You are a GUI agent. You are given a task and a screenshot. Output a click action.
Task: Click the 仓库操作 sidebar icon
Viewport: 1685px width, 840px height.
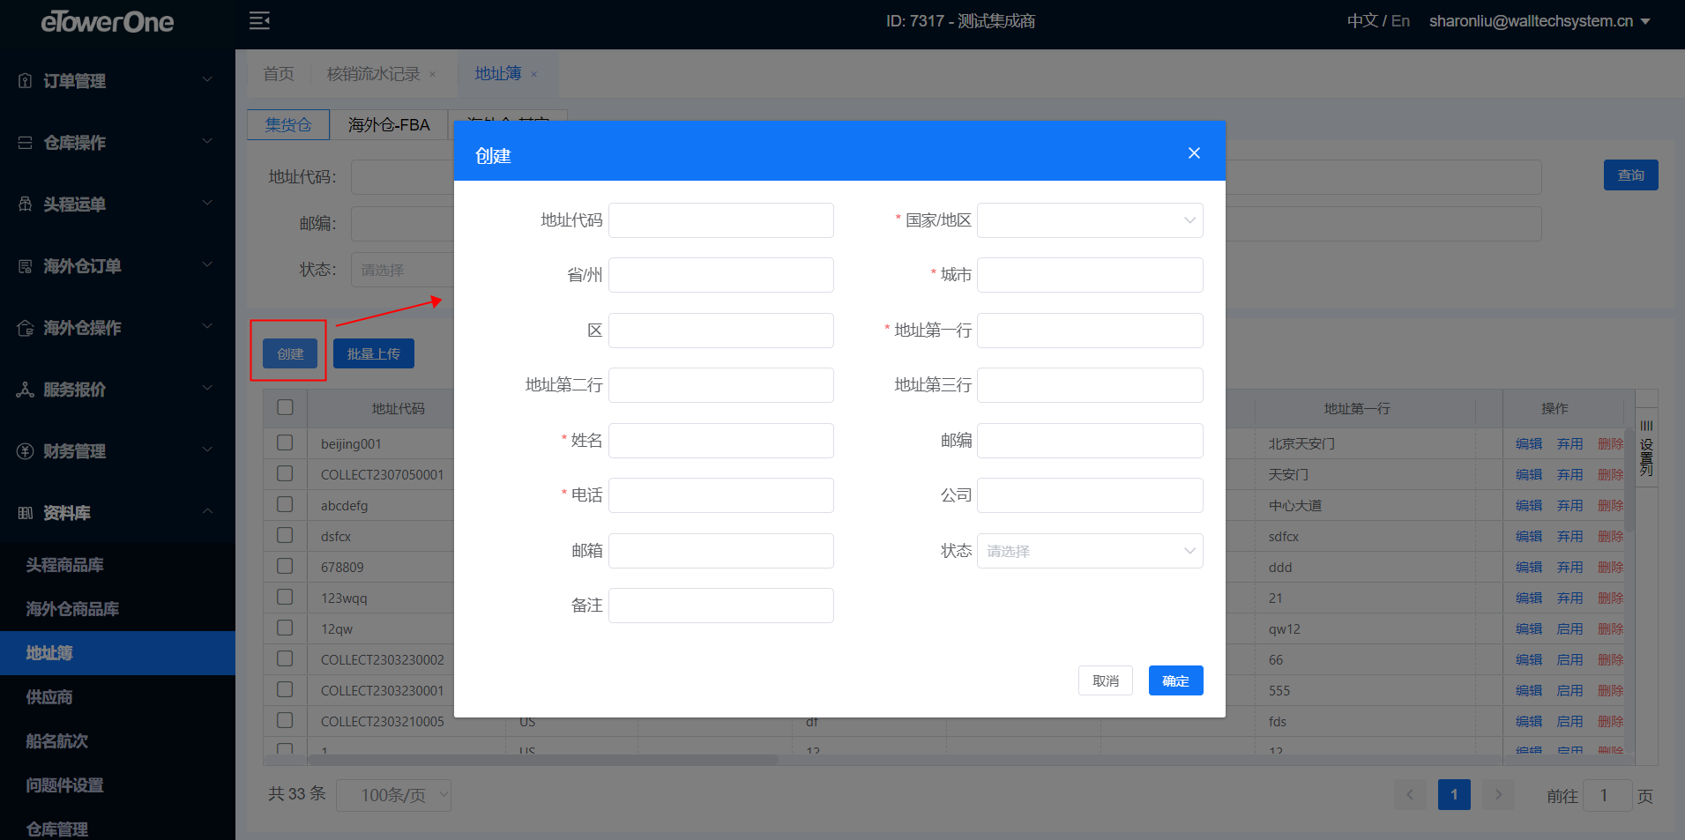pyautogui.click(x=26, y=143)
